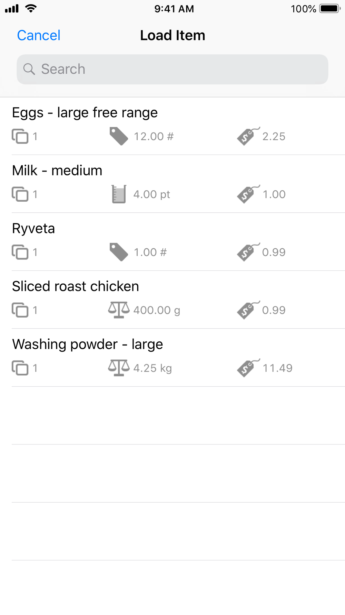Viewport: 345px width, 615px height.
Task: Load the Sliced roast chicken item
Action: (172, 300)
